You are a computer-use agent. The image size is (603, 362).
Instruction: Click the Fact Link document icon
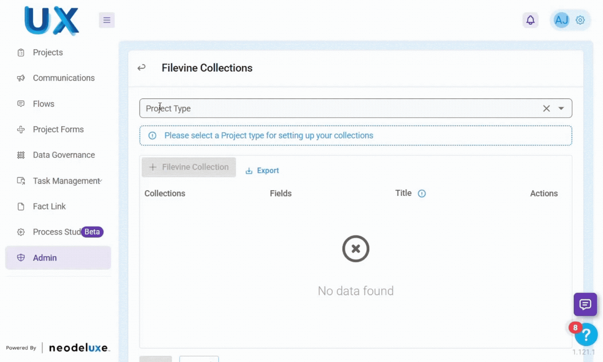click(x=21, y=207)
